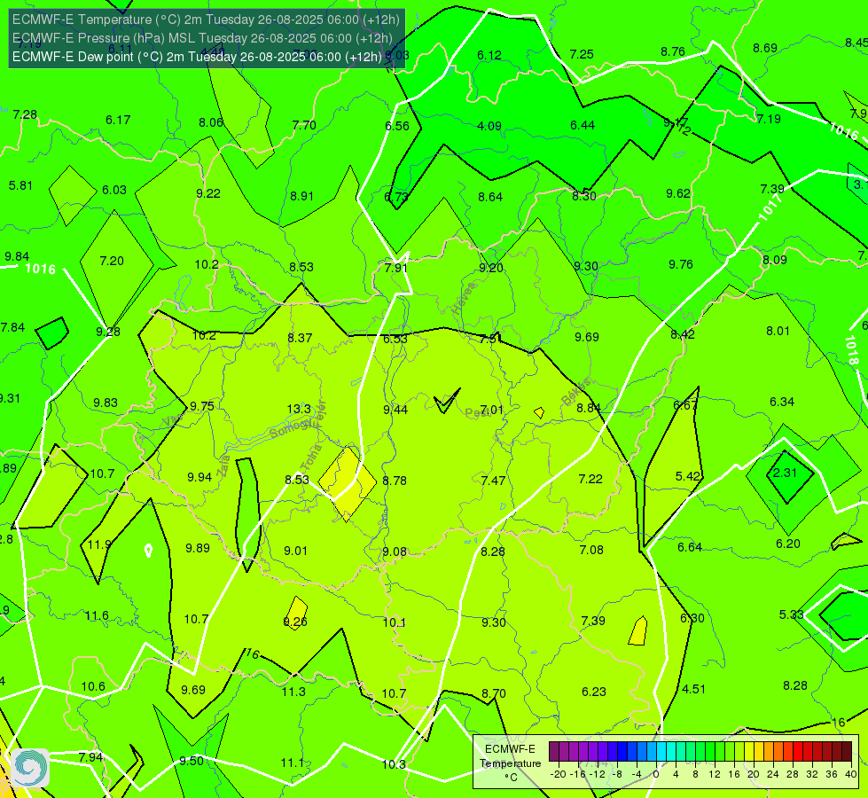Click the 2.31 dew point value

[x=785, y=473]
